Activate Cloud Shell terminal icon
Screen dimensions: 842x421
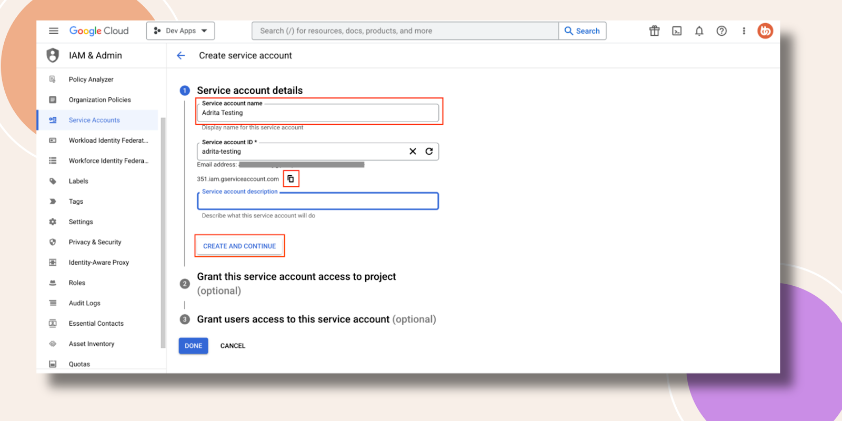click(x=677, y=31)
